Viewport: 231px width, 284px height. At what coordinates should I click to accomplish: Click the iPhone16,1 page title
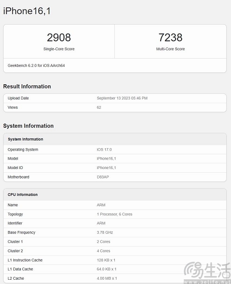tap(27, 11)
